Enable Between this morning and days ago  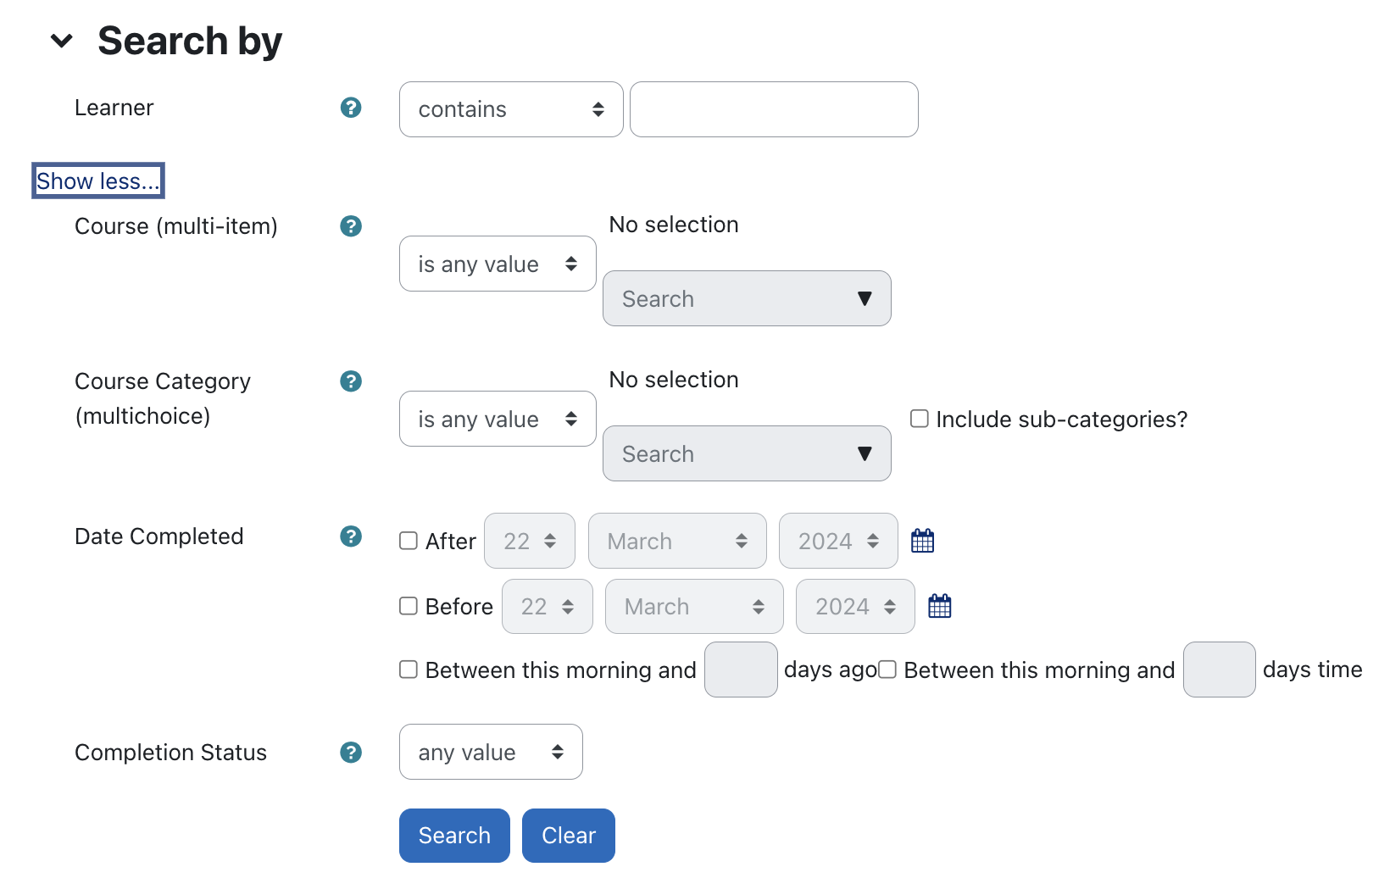point(409,670)
